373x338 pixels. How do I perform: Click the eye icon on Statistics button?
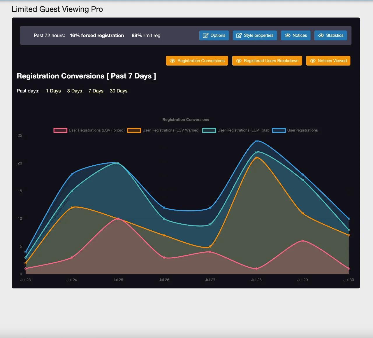(321, 36)
